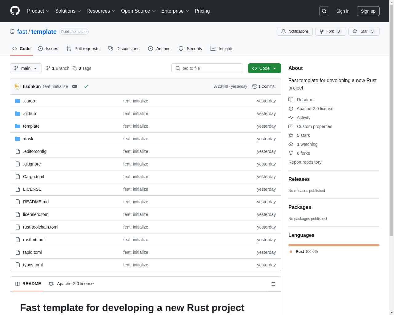The image size is (394, 315).
Task: Click tisonkun's avatar image
Action: point(17,86)
